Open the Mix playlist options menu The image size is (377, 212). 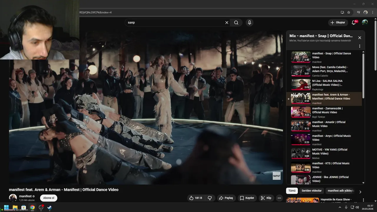pyautogui.click(x=360, y=46)
